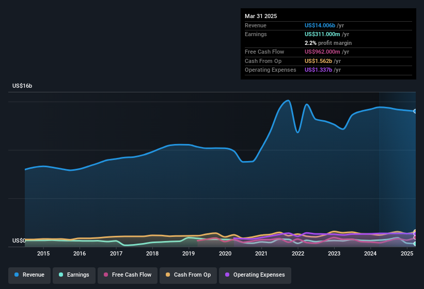Click the US$14.006b revenue value

click(320, 25)
